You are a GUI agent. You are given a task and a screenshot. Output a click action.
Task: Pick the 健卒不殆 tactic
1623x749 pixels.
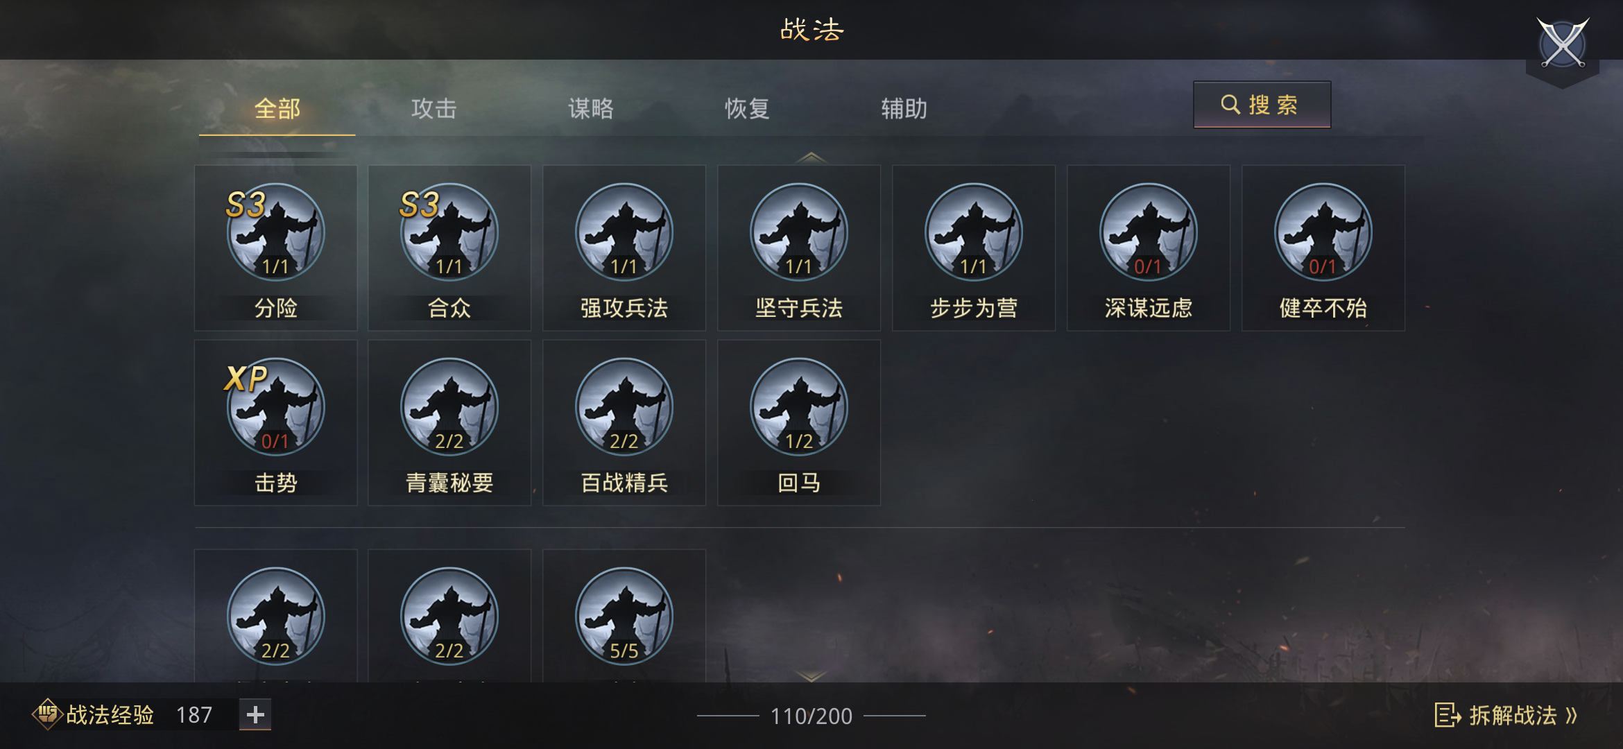pos(1323,248)
